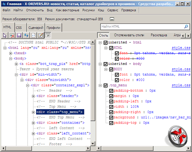Toggle the edit pencil icon
The width and height of the screenshot is (192, 152).
click(41, 35)
